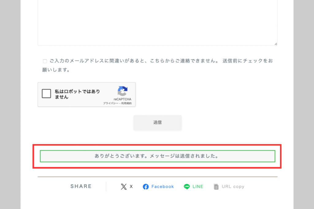
Task: Click the 私はロボットではありません label text
Action: (x=77, y=94)
